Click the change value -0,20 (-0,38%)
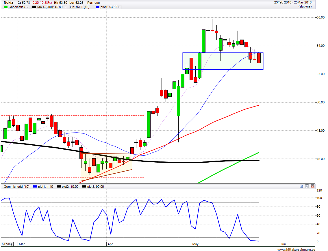The image size is (328, 251). [x=42, y=3]
